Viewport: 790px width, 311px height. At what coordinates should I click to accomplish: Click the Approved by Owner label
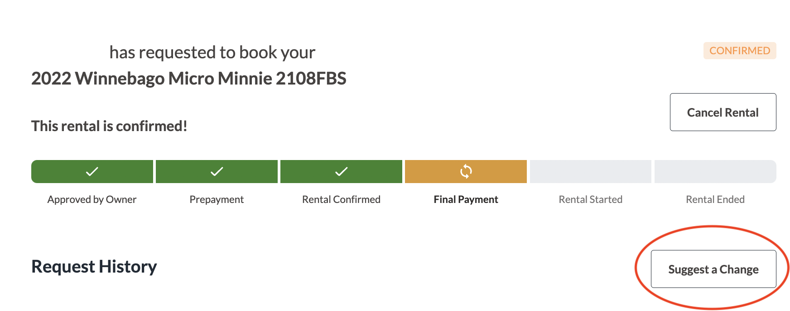92,199
